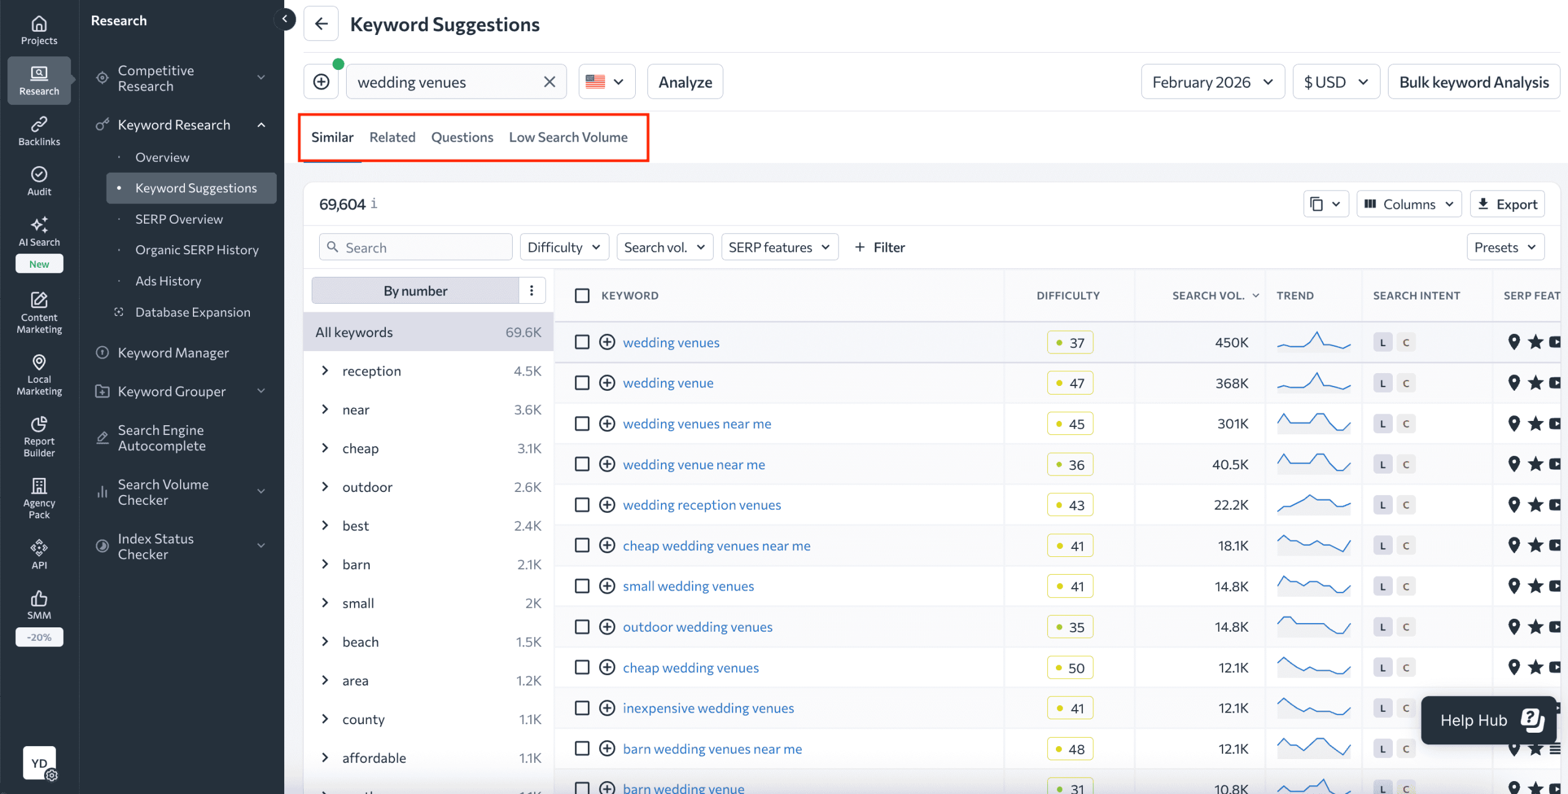The height and width of the screenshot is (794, 1568).
Task: Click the Search keywords input field
Action: click(x=415, y=246)
